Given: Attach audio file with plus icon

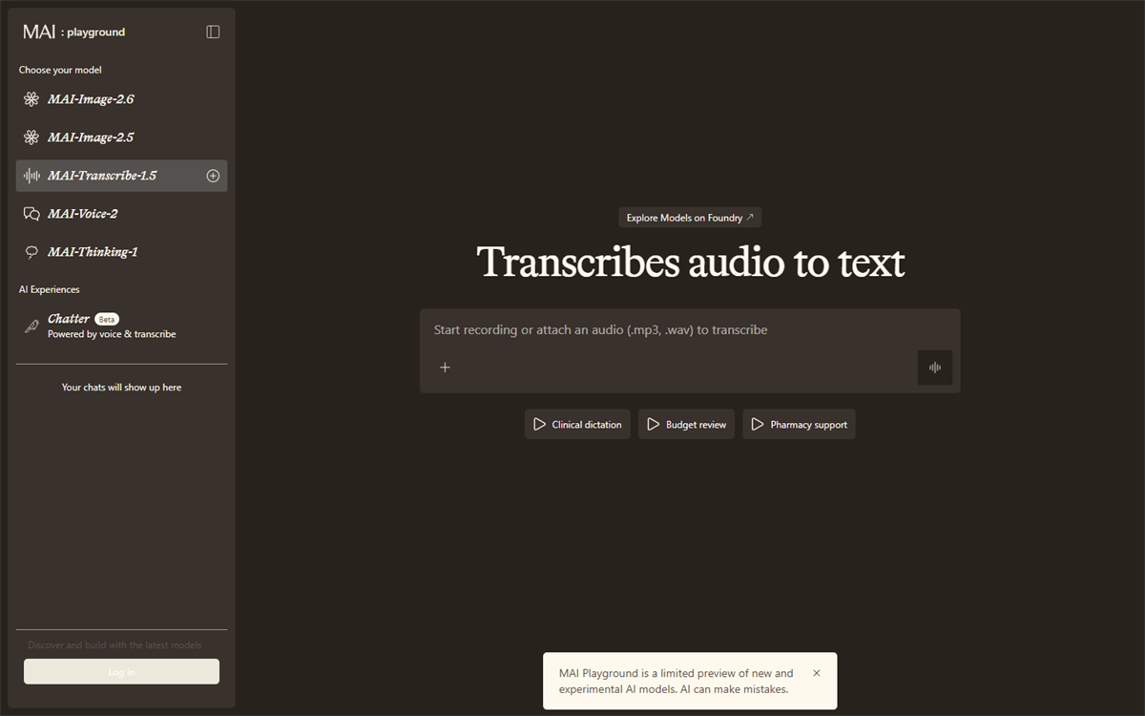Looking at the screenshot, I should tap(445, 368).
